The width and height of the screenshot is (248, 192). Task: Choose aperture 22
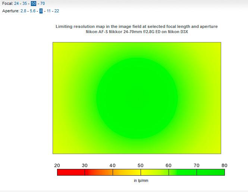point(57,11)
